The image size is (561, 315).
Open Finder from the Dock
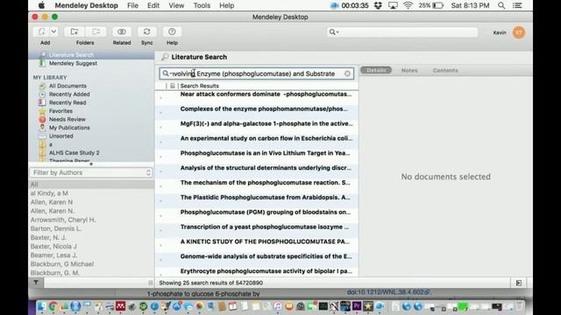coord(41,306)
